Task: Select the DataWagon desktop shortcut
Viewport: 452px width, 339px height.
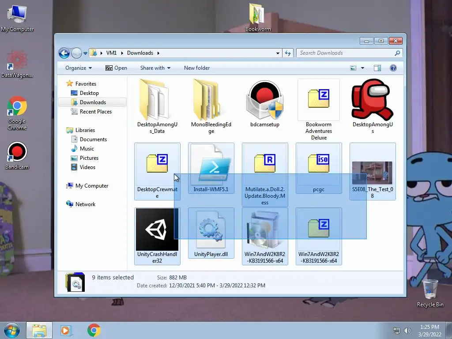Action: 17,64
